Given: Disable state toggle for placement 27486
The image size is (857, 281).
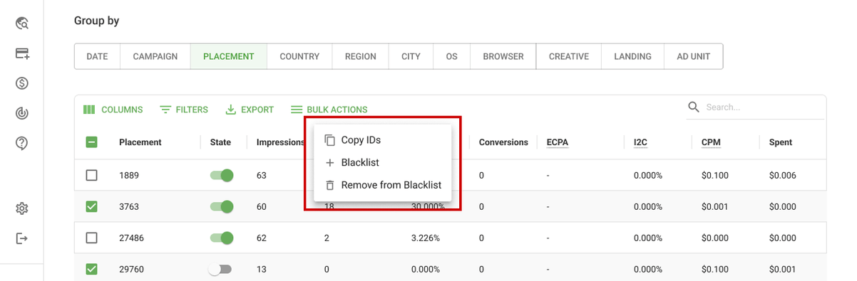Looking at the screenshot, I should point(221,238).
